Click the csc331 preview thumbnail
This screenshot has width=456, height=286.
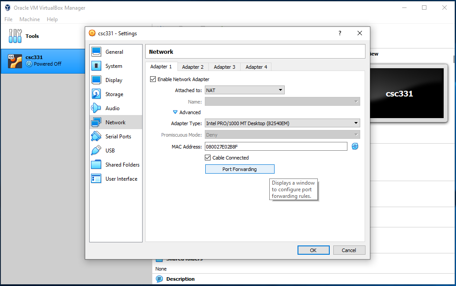coord(407,93)
